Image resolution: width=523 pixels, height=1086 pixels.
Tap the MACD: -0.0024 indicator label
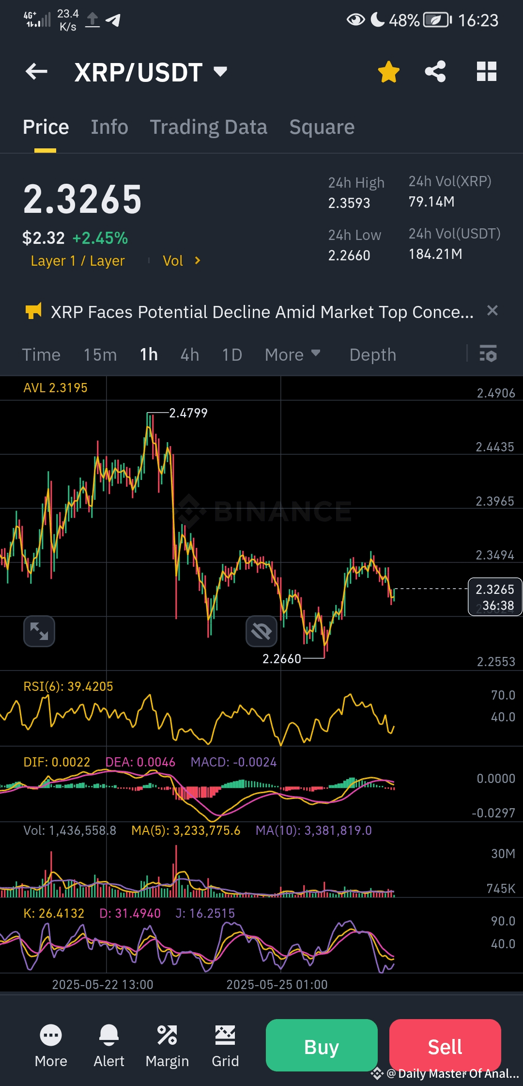tap(233, 762)
